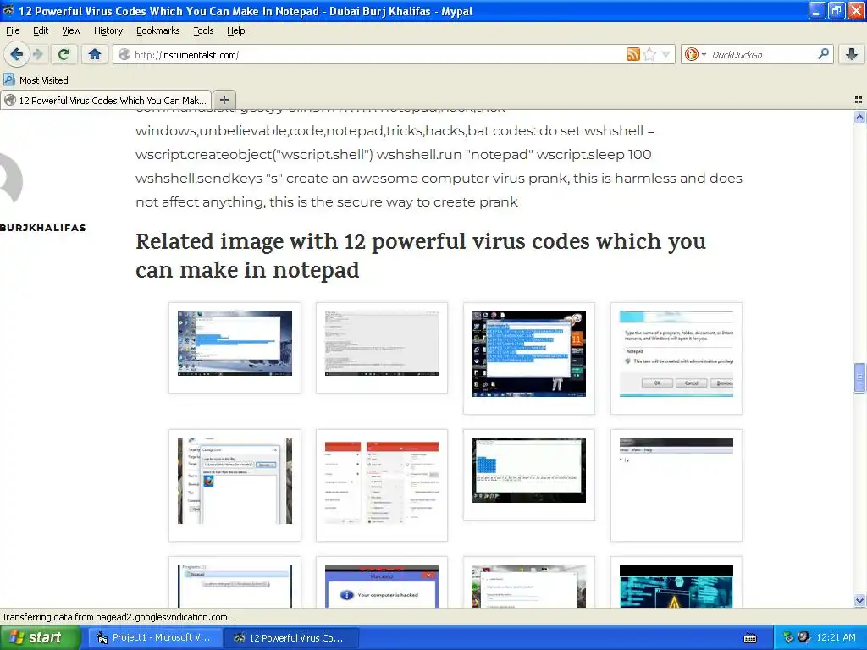Open the Most Visited bookmarks folder
Image resolution: width=867 pixels, height=650 pixels.
[x=36, y=80]
